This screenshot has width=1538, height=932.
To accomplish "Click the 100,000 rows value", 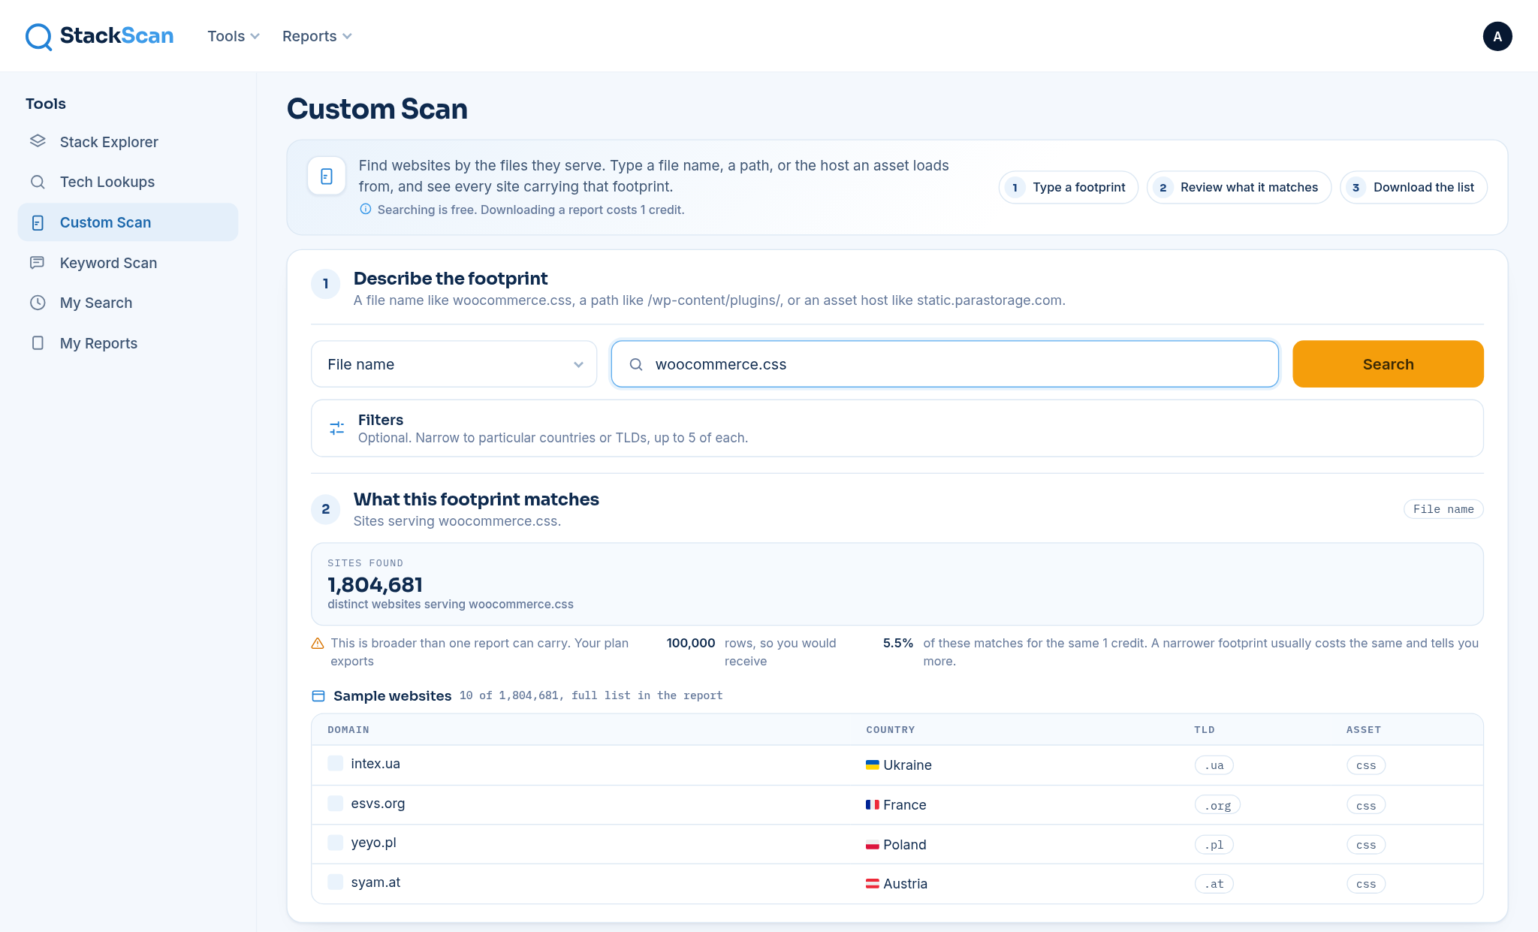I will (691, 643).
